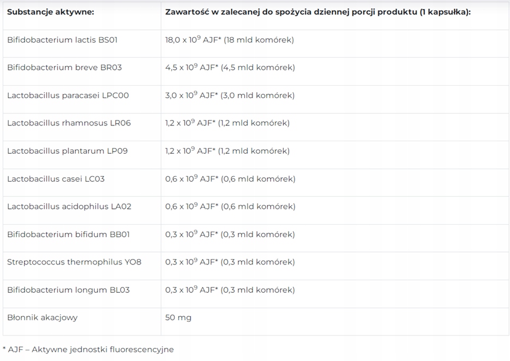Click Lactobacillus plantarum LP09 entry
Image resolution: width=510 pixels, height=361 pixels.
click(x=67, y=151)
